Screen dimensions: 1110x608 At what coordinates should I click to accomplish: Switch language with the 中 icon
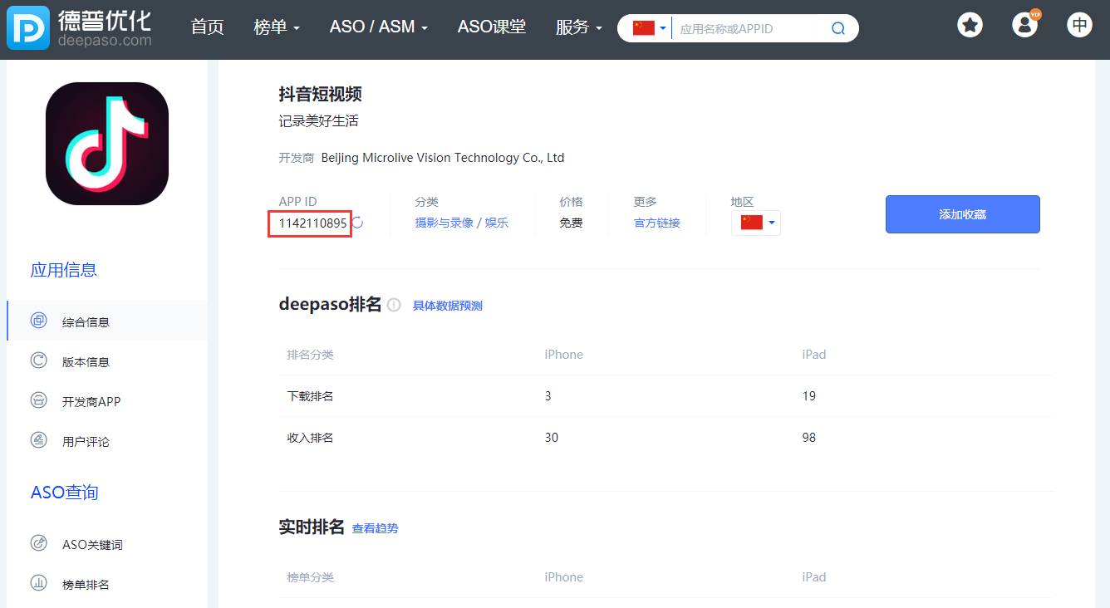1079,25
